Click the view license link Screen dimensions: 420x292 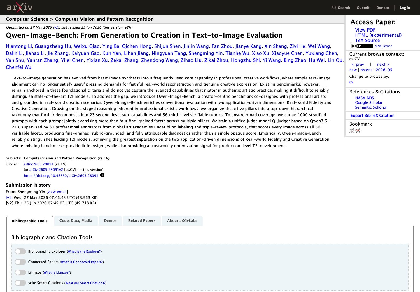click(x=384, y=46)
